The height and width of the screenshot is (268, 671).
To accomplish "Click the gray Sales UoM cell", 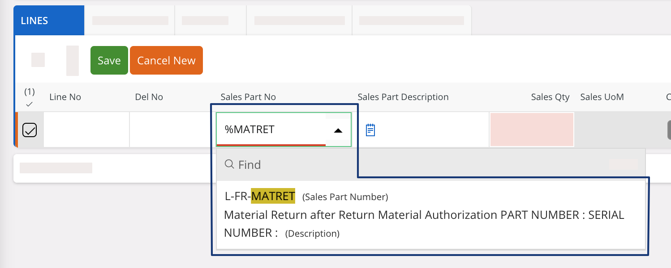I will click(618, 130).
